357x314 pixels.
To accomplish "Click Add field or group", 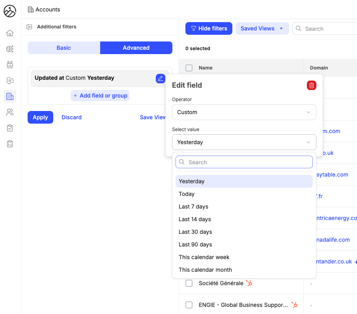I will pos(100,96).
